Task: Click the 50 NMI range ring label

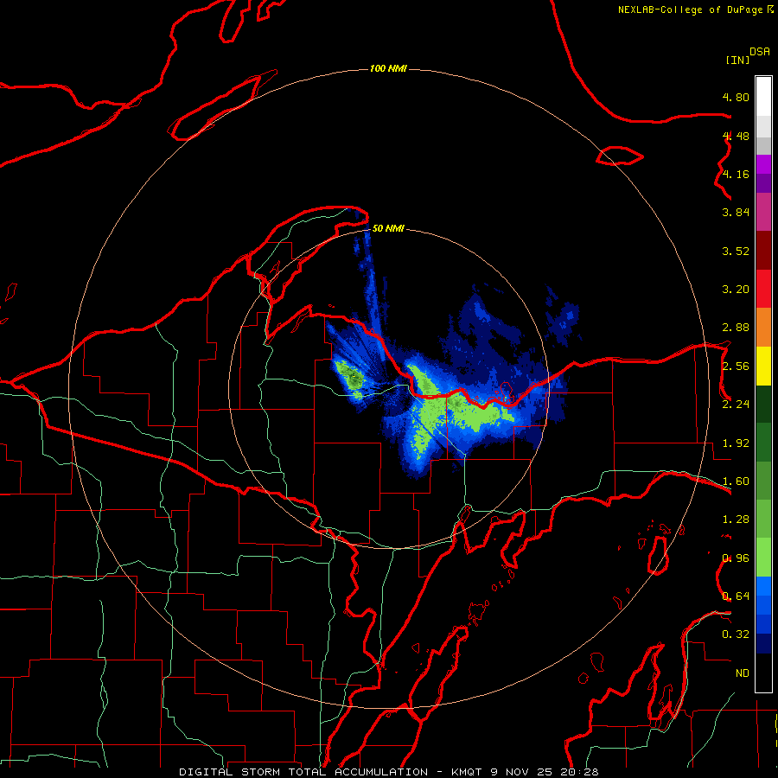Action: click(388, 229)
